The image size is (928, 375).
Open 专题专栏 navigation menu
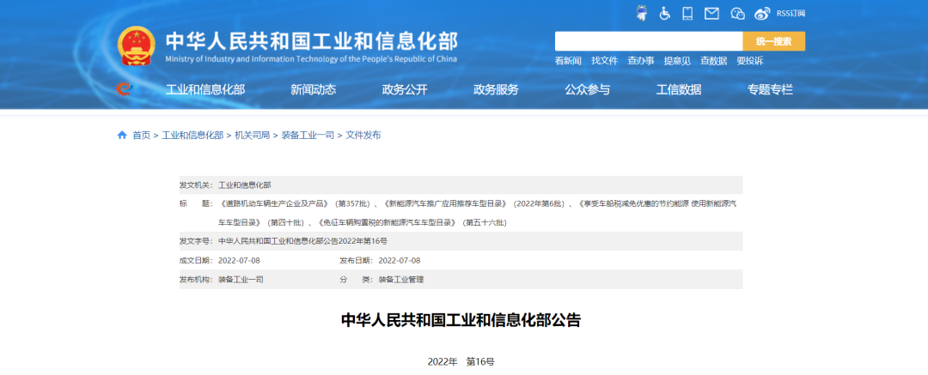pos(770,90)
